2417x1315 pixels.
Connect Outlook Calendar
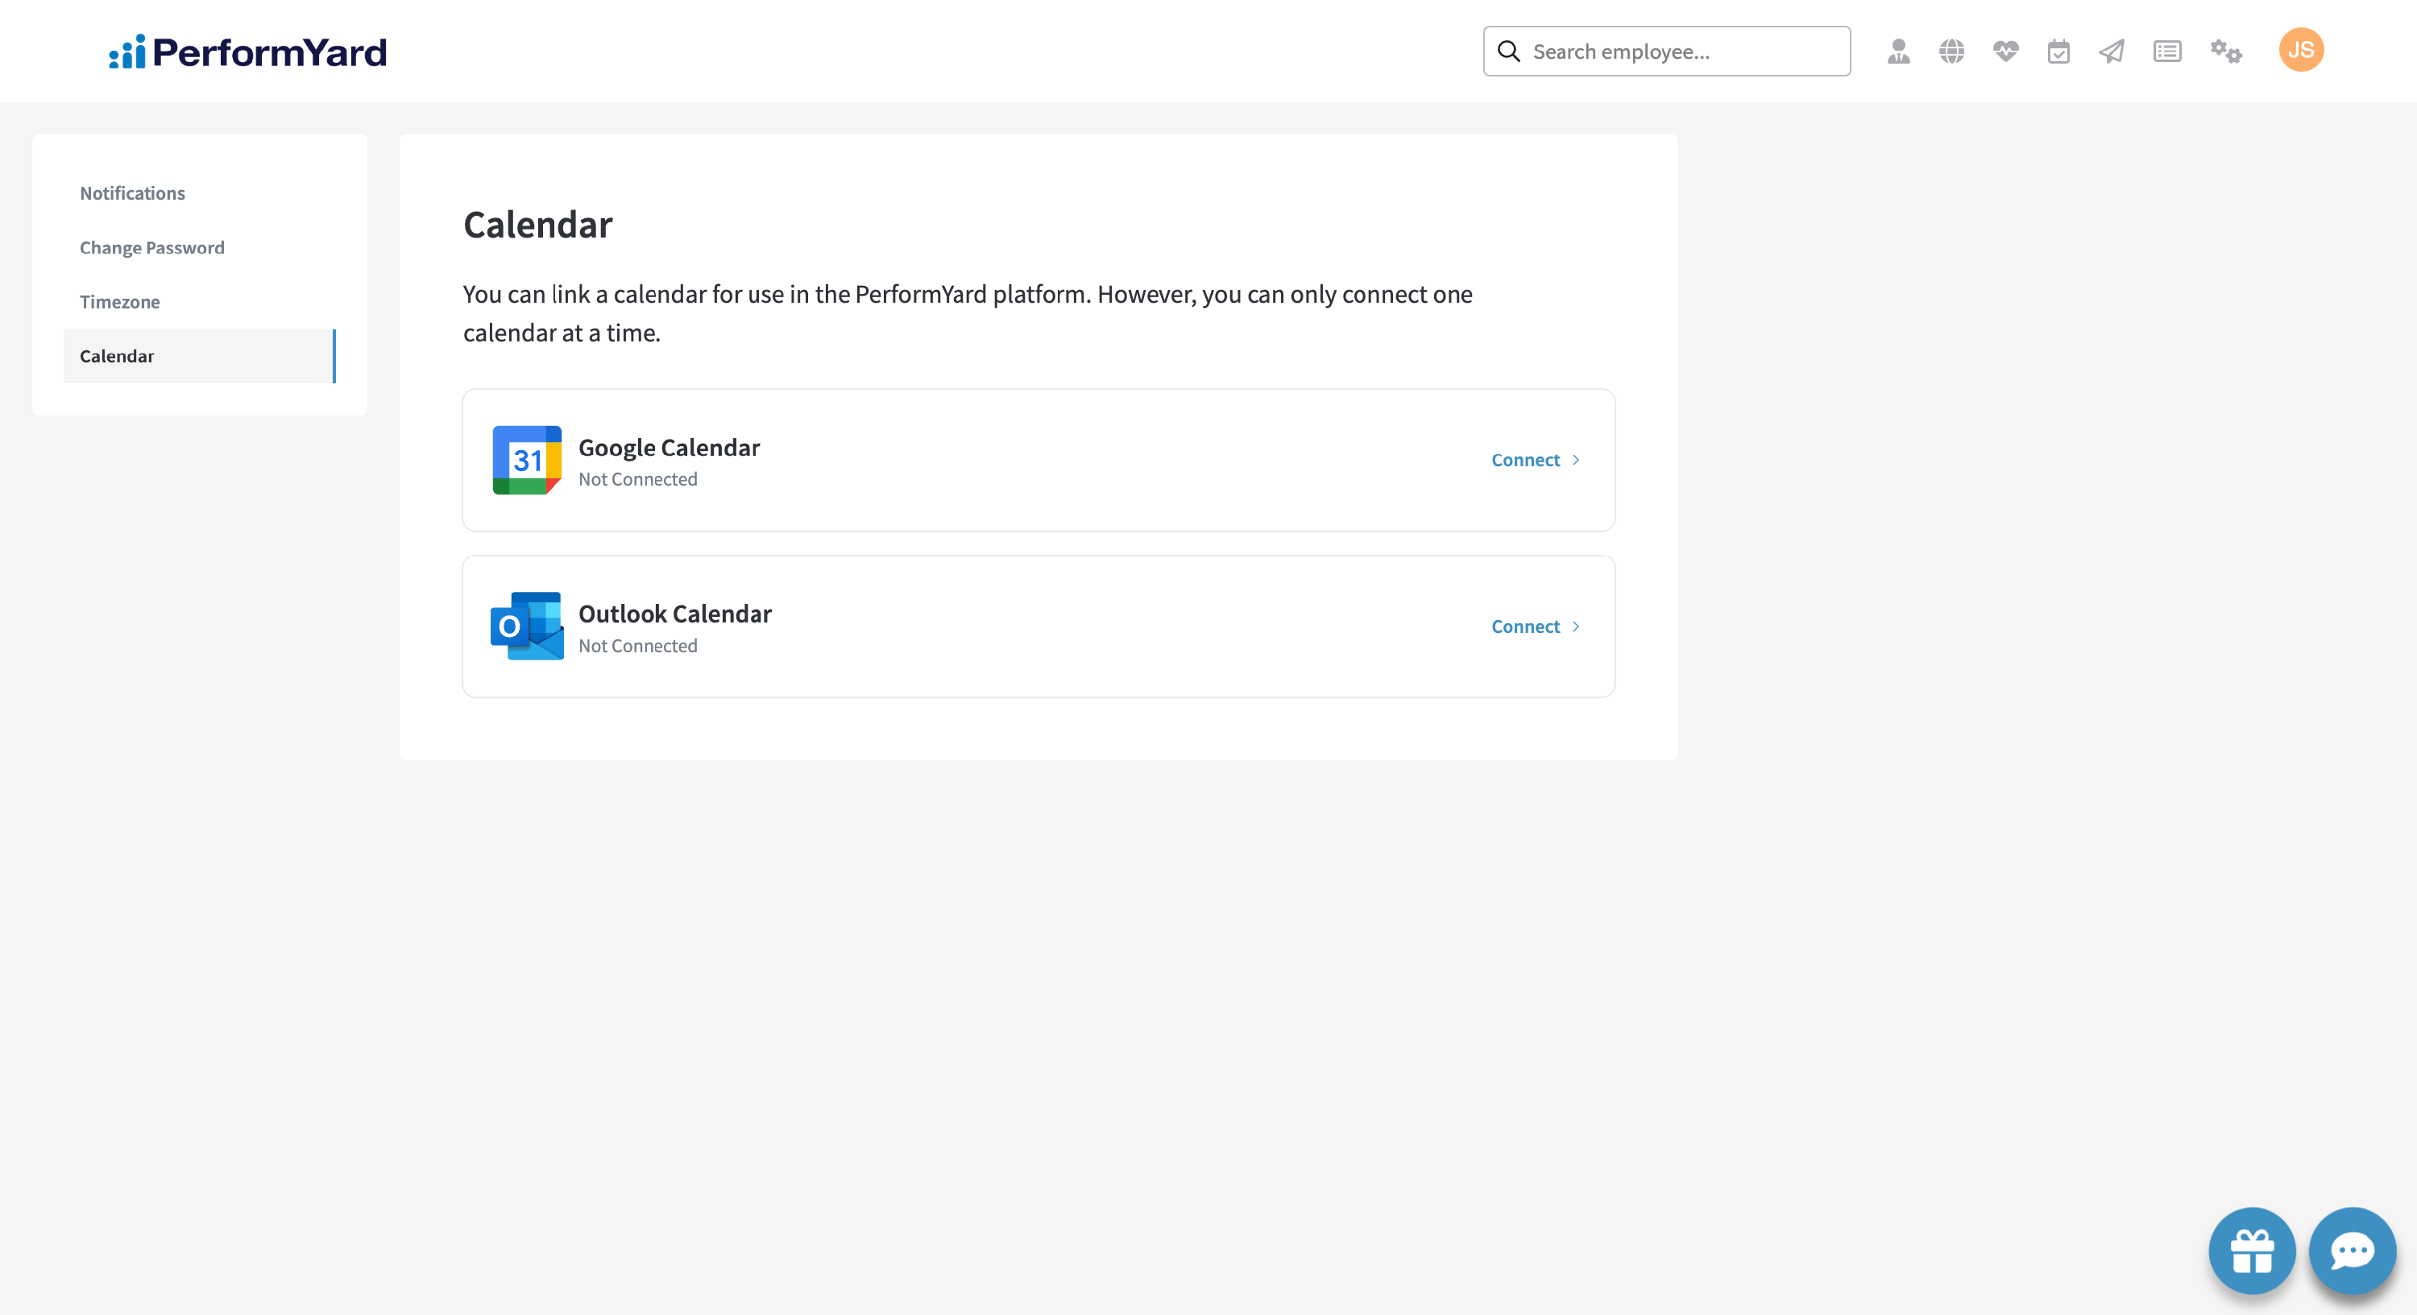click(x=1535, y=626)
